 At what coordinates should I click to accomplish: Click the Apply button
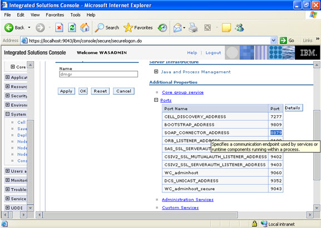coord(66,91)
